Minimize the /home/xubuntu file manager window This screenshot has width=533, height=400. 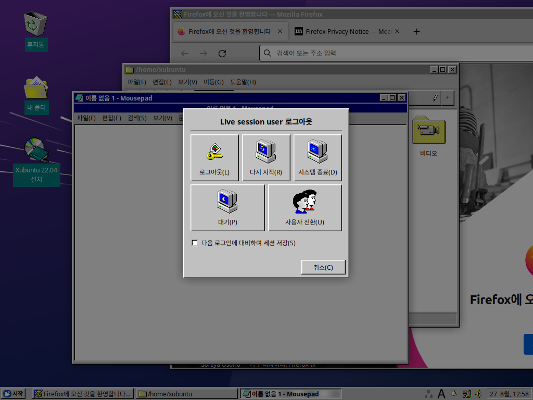(x=434, y=70)
